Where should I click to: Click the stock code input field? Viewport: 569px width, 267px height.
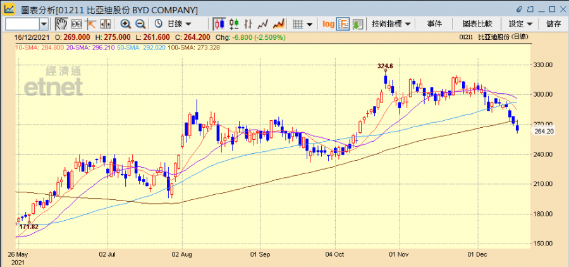coord(22,24)
